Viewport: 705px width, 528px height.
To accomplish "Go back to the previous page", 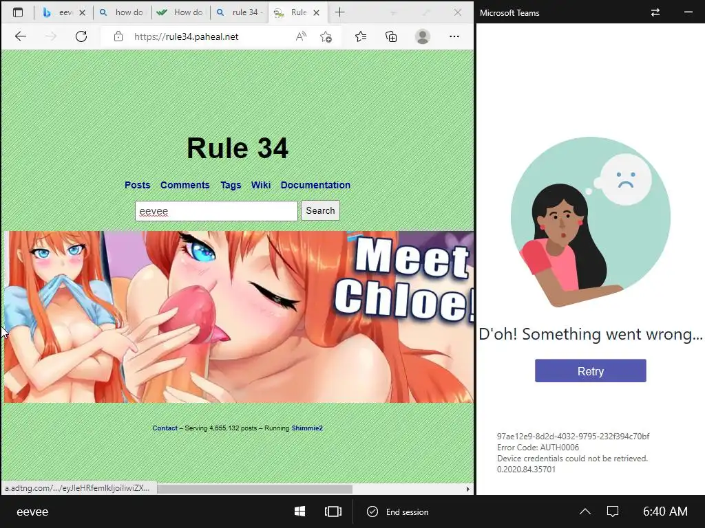I will [21, 36].
